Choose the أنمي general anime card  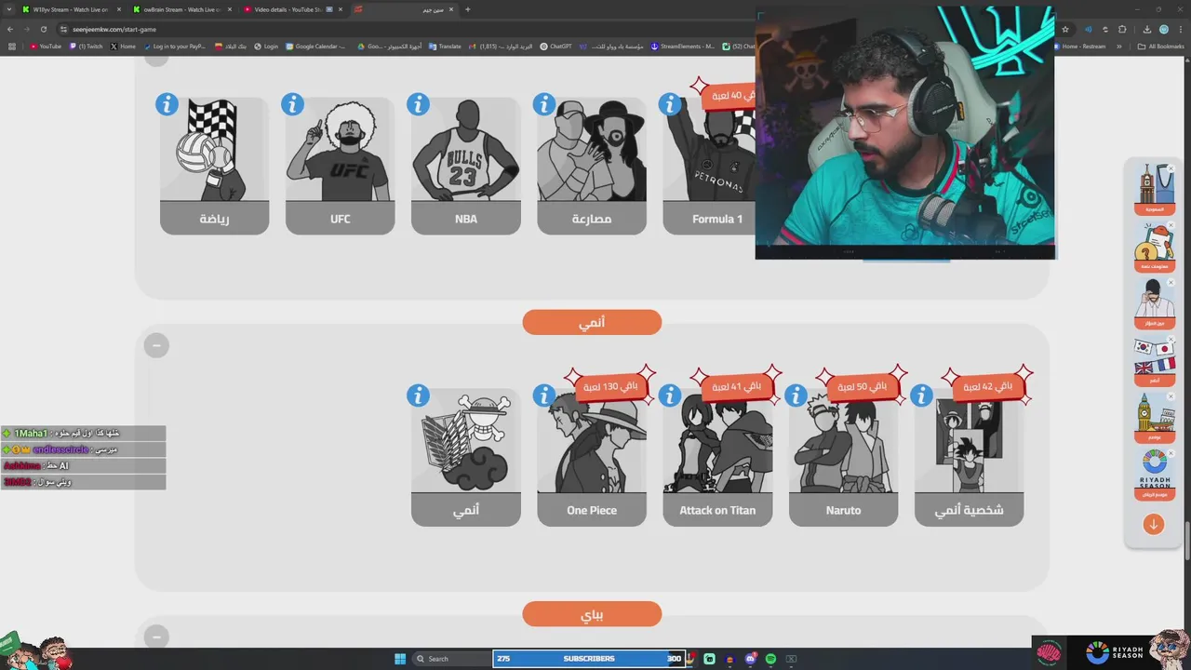tap(465, 457)
